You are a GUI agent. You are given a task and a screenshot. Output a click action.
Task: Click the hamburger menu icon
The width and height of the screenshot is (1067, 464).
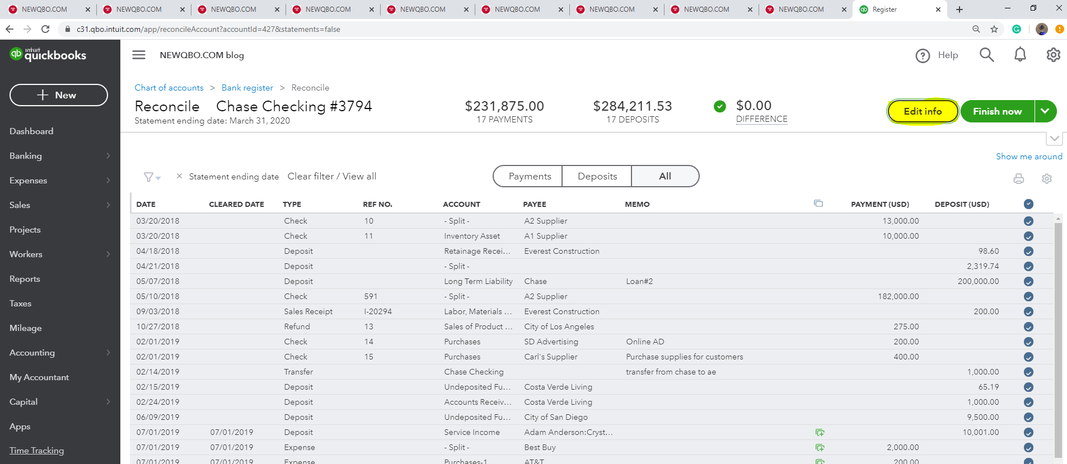139,55
